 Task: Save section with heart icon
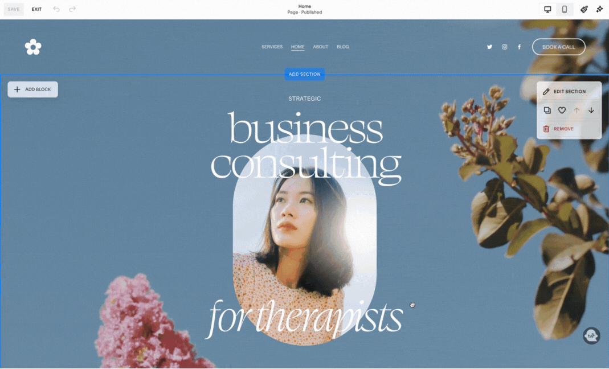[562, 110]
